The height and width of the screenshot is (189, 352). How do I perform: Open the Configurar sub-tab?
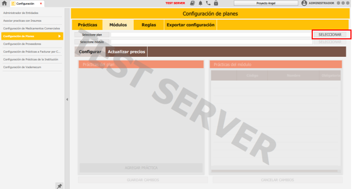(90, 52)
